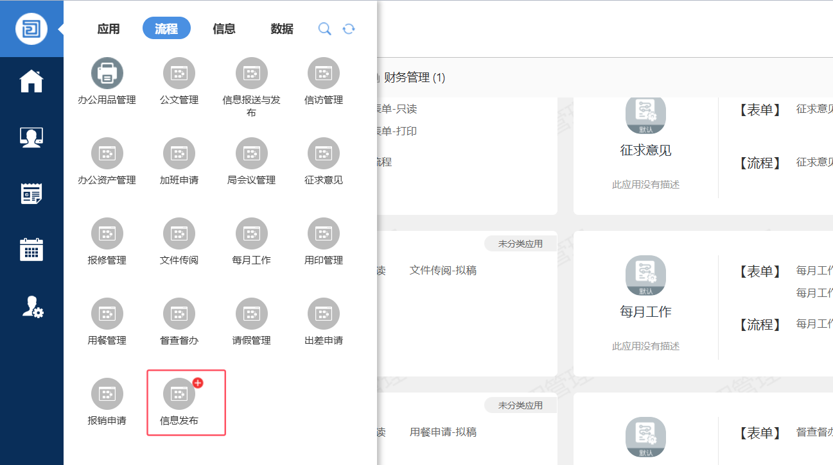
Task: Open the monitor user icon in sidebar
Action: 31,137
